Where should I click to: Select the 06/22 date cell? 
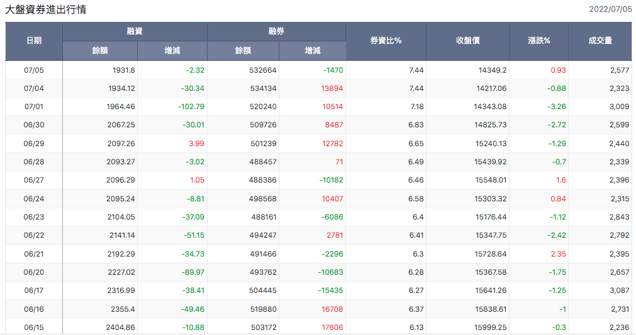[x=34, y=235]
